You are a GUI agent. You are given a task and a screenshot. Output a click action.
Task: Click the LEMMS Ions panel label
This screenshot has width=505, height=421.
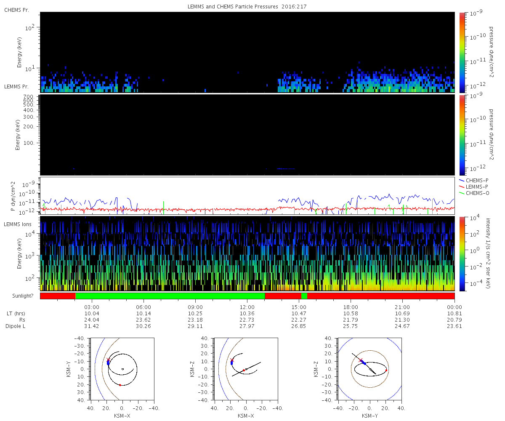(17, 224)
